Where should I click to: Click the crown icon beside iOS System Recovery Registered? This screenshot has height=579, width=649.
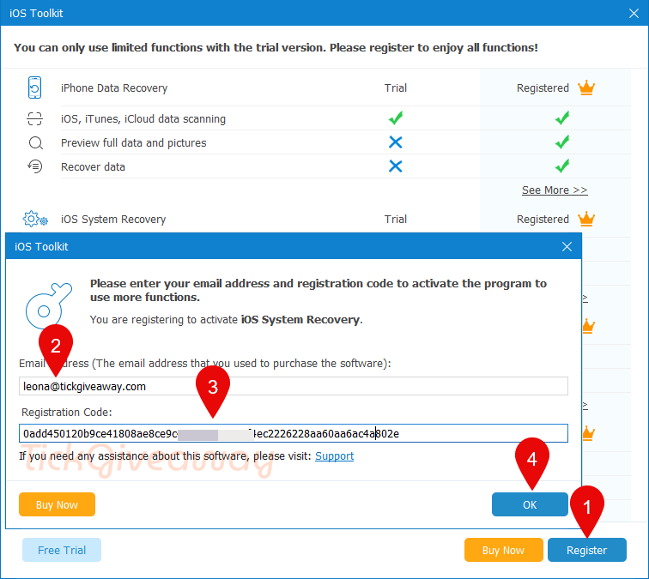tap(586, 219)
